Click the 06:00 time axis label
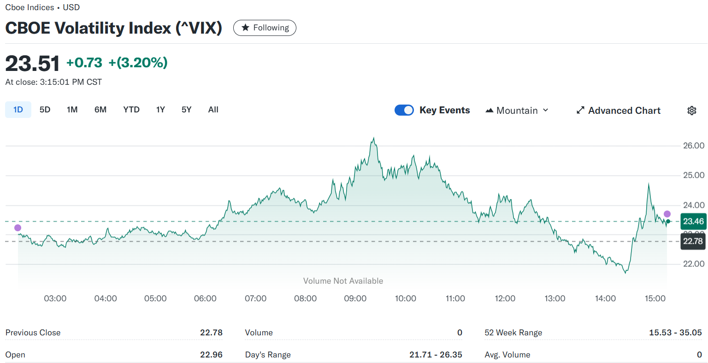This screenshot has width=708, height=363. coord(205,299)
